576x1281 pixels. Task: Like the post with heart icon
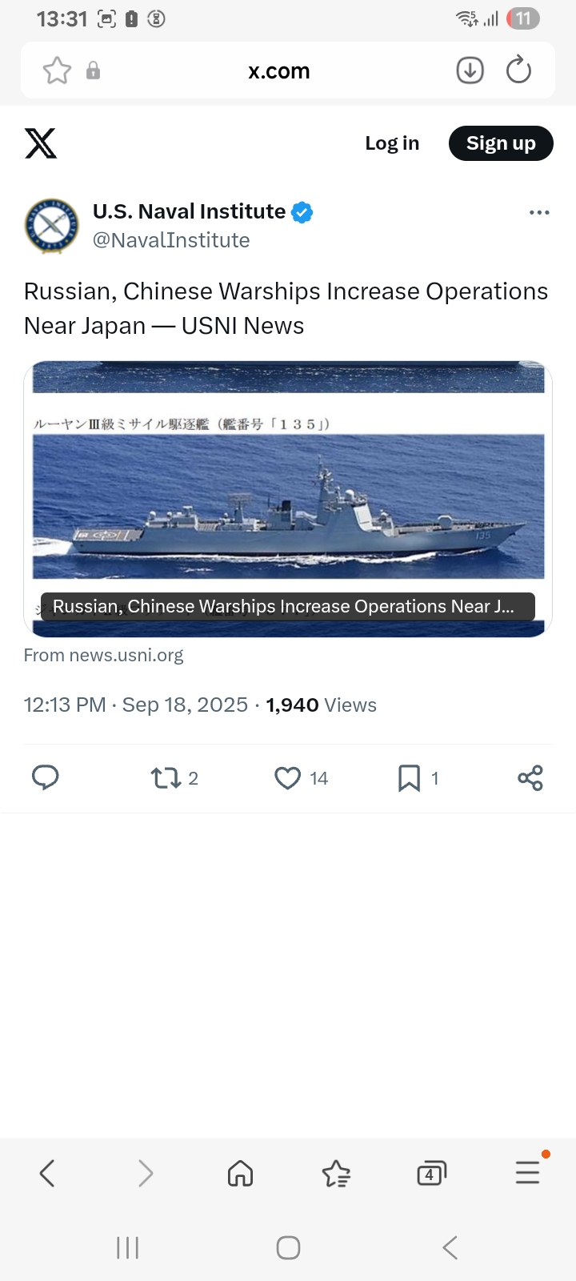(287, 777)
